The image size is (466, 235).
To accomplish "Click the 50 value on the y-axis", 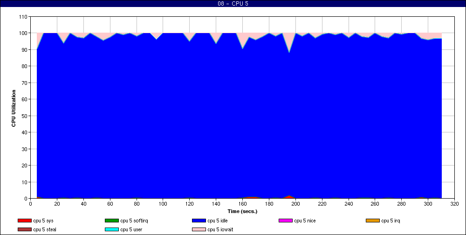I will tap(25, 116).
